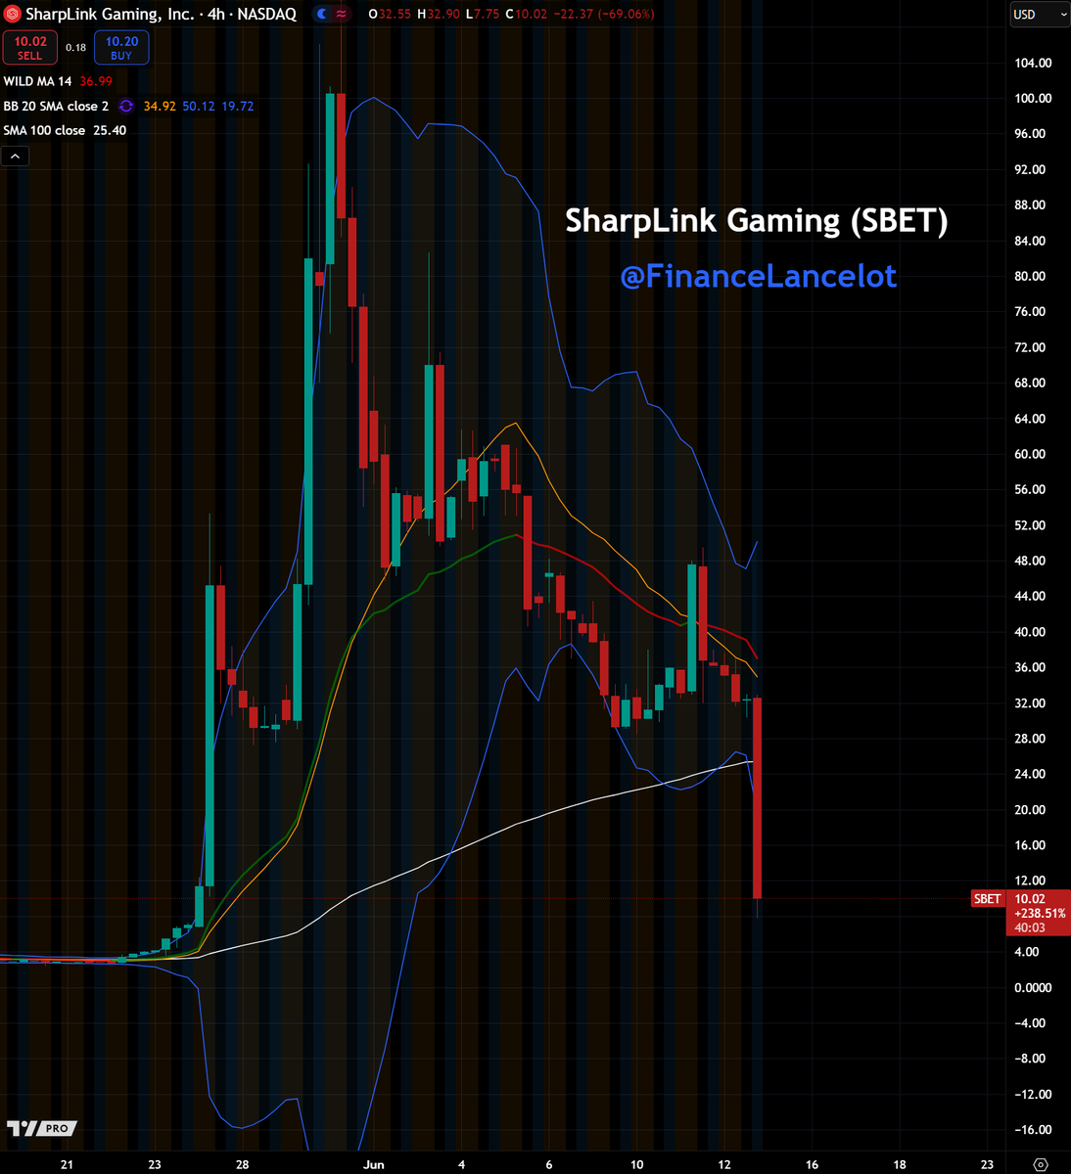1071x1174 pixels.
Task: Click the BB basis value 34.92
Action: click(160, 106)
